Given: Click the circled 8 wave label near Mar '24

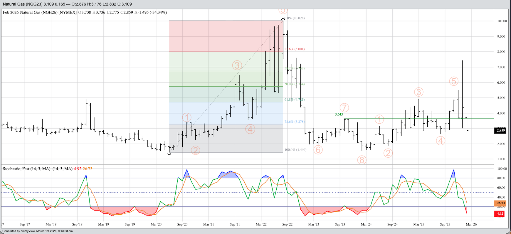Looking at the screenshot, I should (x=362, y=160).
